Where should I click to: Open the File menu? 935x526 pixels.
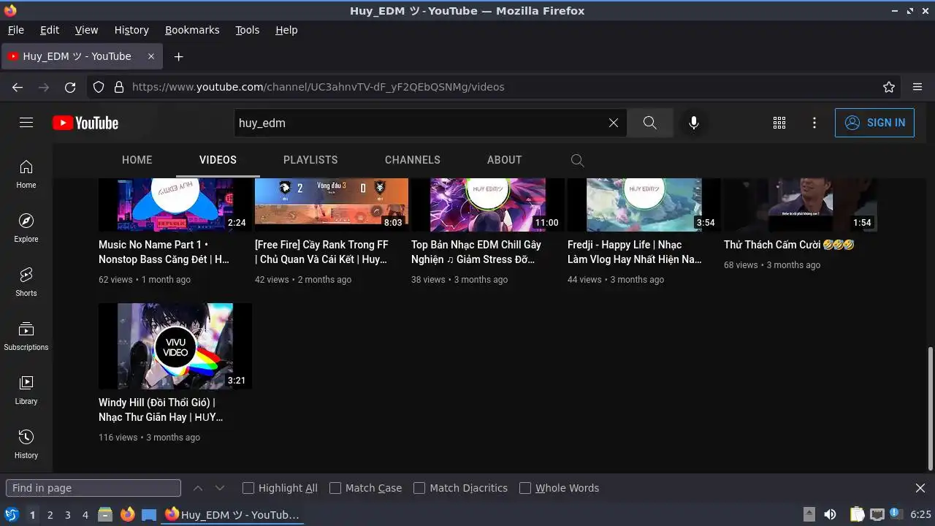pos(15,30)
